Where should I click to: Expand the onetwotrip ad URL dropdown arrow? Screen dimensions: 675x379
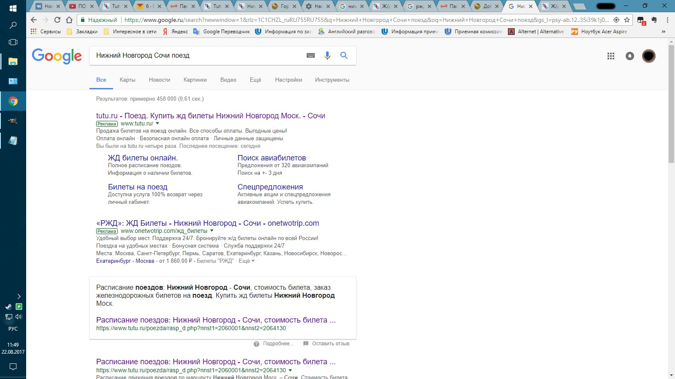pos(212,231)
